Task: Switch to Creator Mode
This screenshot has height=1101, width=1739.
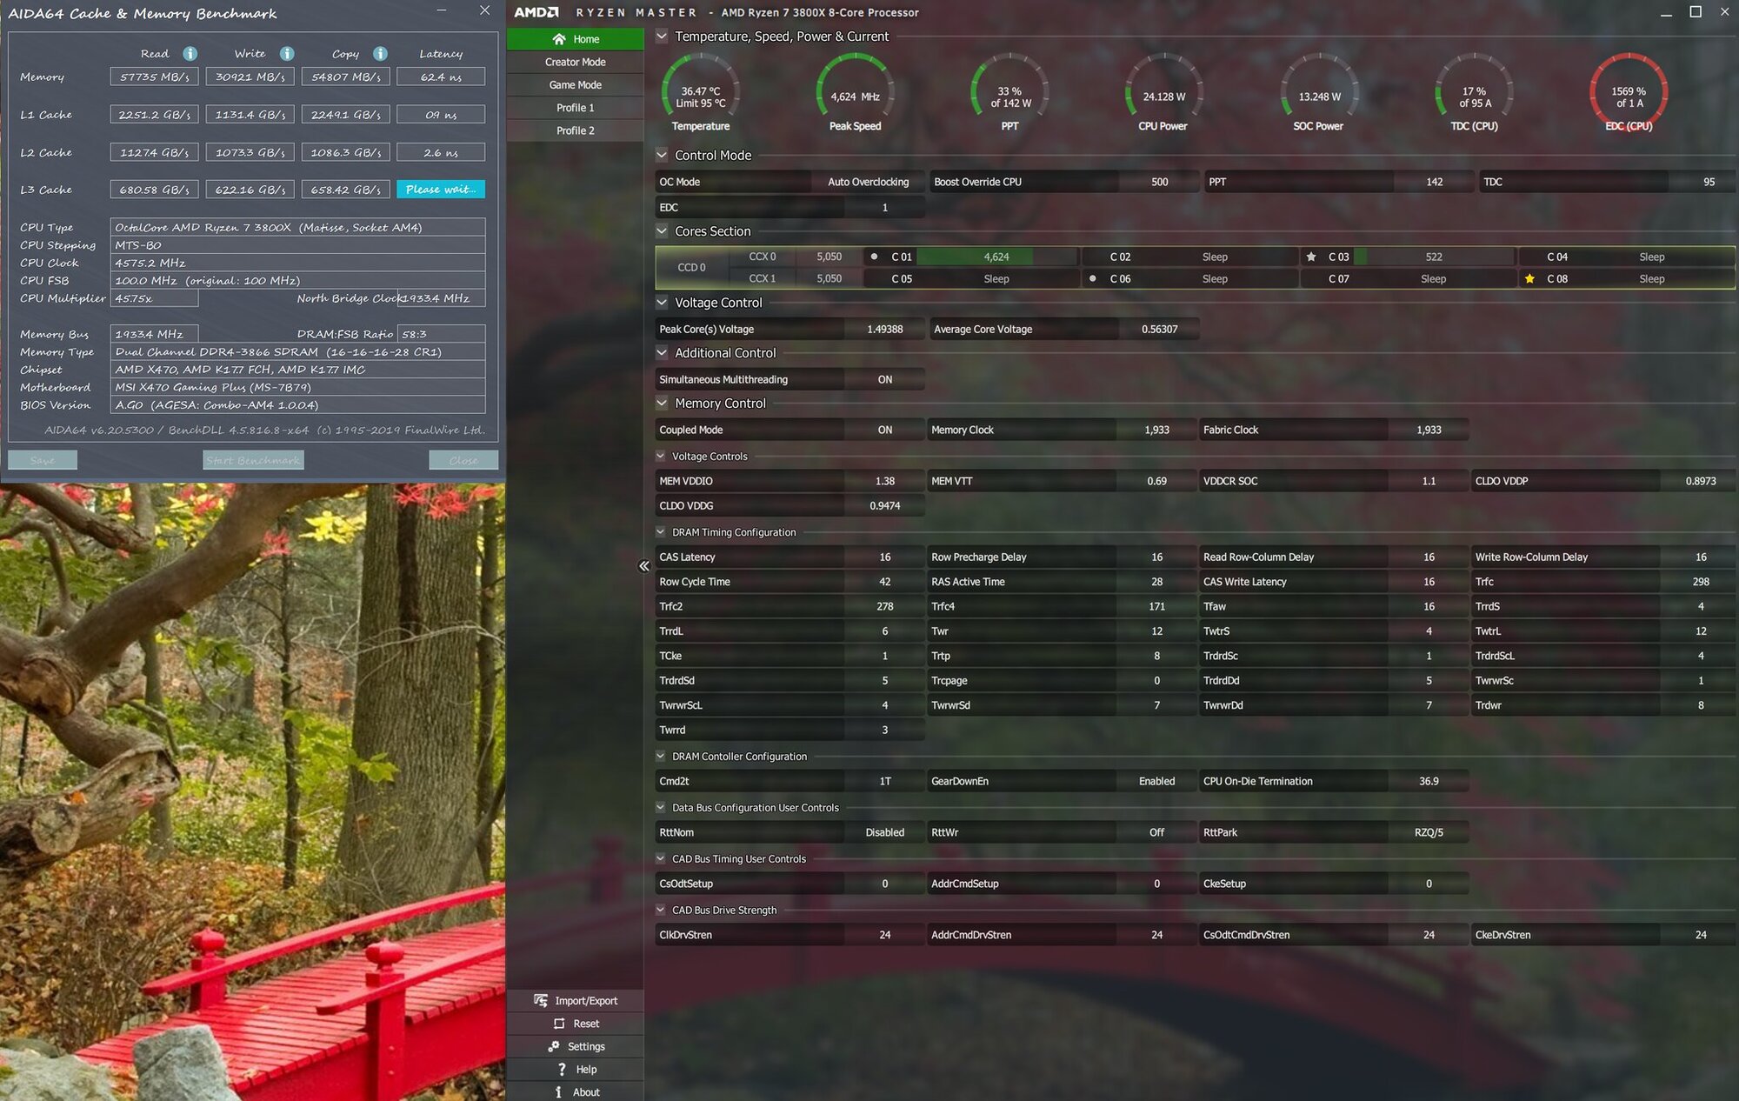Action: click(576, 63)
